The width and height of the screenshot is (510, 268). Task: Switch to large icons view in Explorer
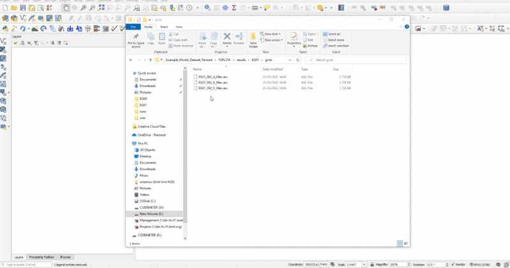click(x=405, y=243)
